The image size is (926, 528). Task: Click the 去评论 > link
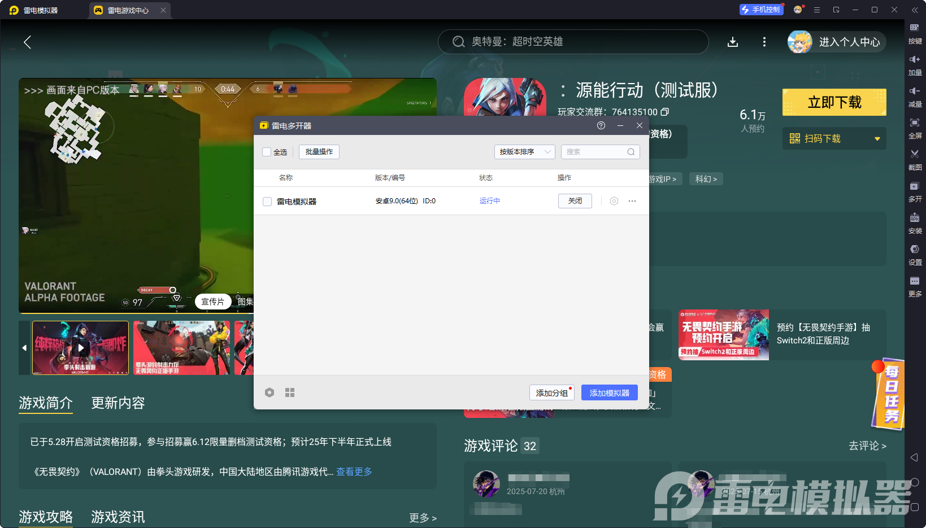point(867,446)
